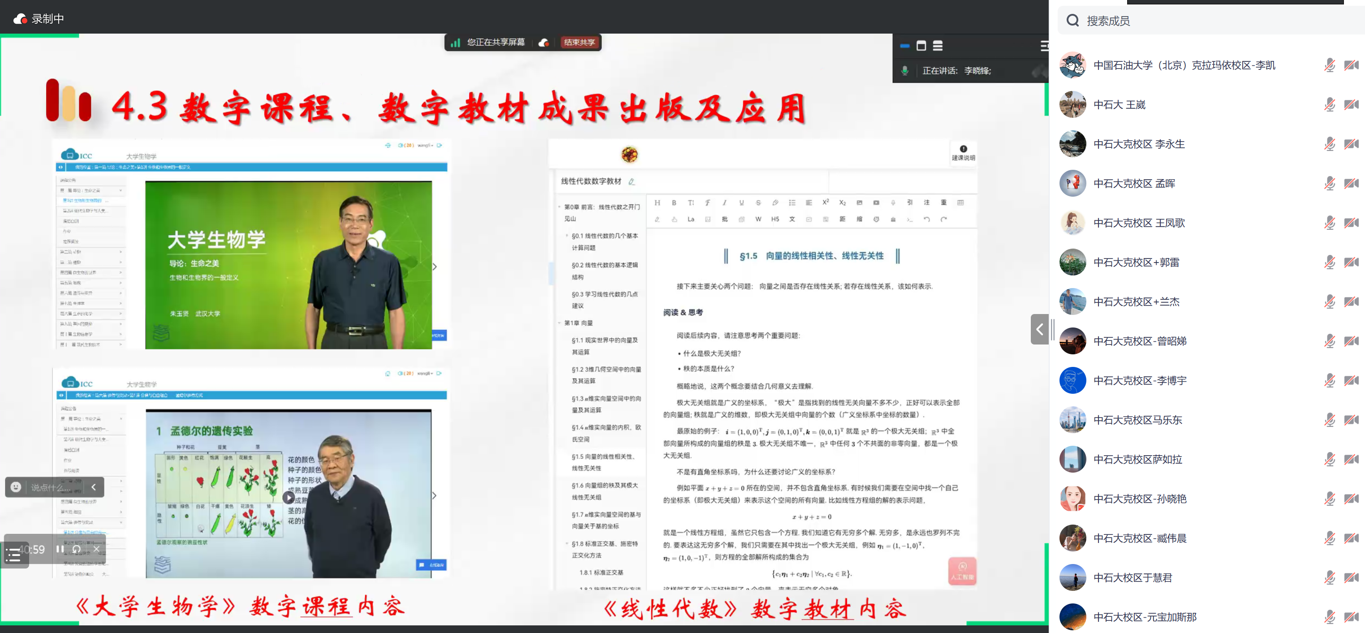The height and width of the screenshot is (633, 1365).
Task: Select member 中石大克校区-李博宇 in the list
Action: 1140,380
